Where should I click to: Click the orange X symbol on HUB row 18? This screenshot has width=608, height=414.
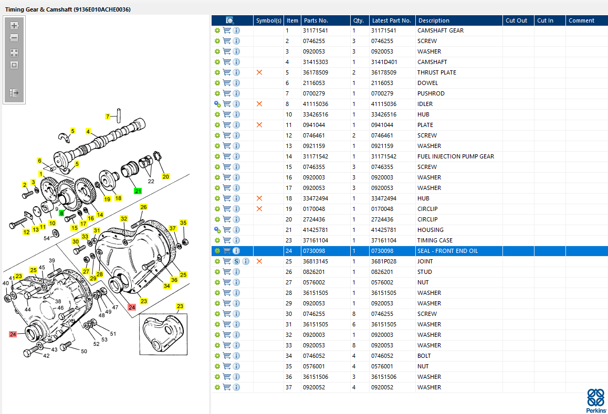tap(259, 198)
